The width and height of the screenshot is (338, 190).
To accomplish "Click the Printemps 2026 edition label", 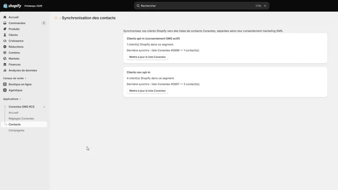I will pyautogui.click(x=33, y=6).
